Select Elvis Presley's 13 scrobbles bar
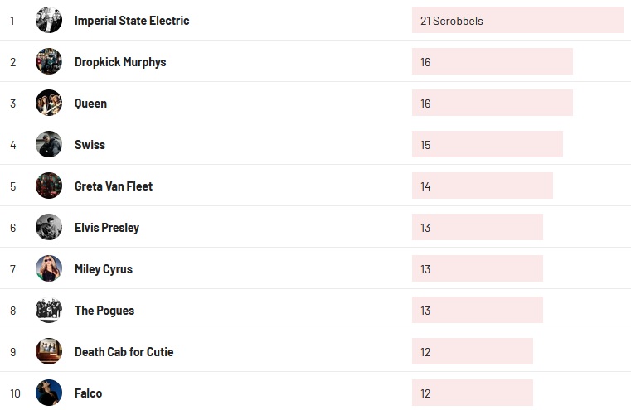631x410 pixels. click(477, 228)
